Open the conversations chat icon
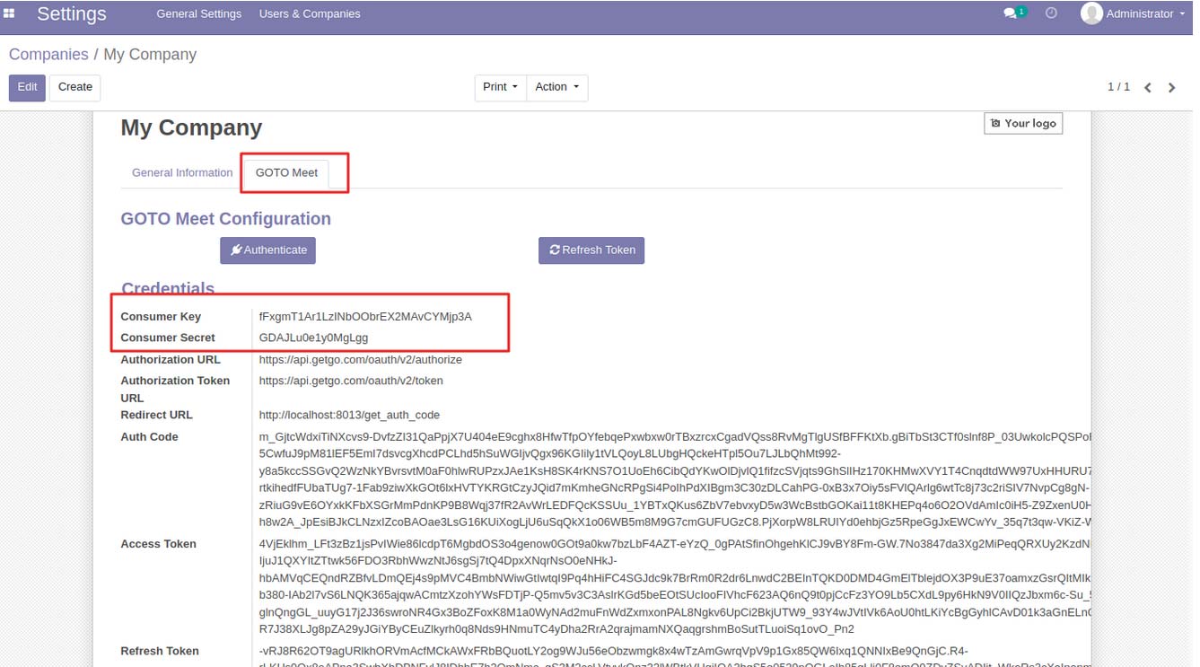 tap(1011, 13)
